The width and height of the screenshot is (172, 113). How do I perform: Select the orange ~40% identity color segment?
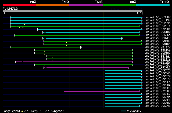[53, 5]
